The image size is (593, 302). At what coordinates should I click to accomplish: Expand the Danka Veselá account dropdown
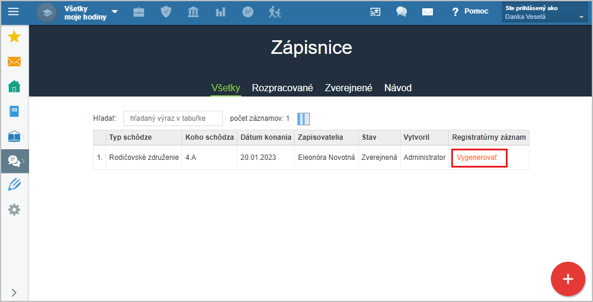point(544,12)
